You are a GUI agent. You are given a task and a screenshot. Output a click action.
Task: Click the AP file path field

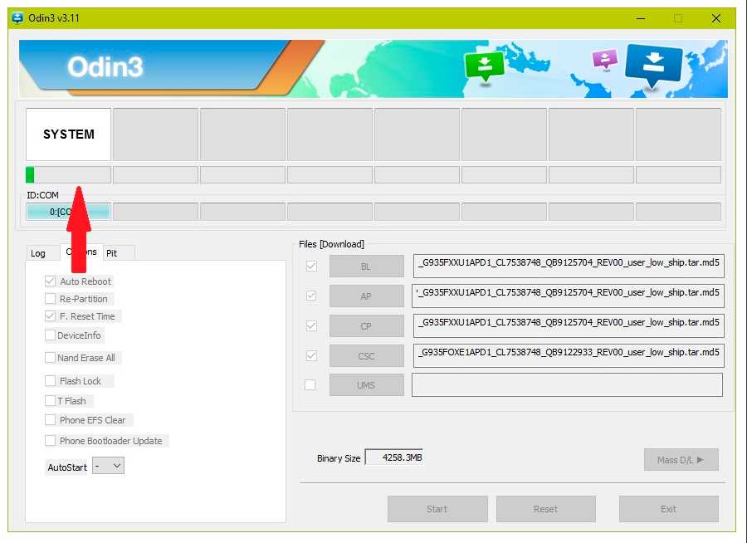568,296
